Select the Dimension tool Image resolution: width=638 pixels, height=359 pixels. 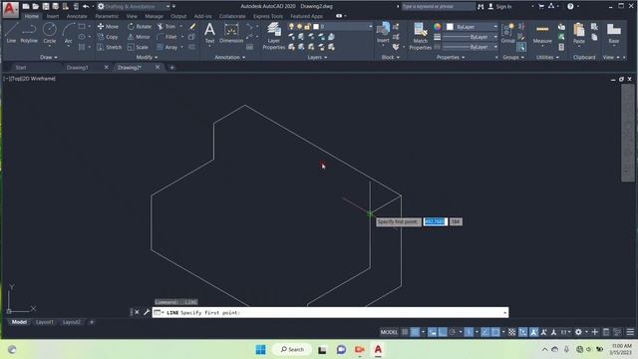click(231, 33)
